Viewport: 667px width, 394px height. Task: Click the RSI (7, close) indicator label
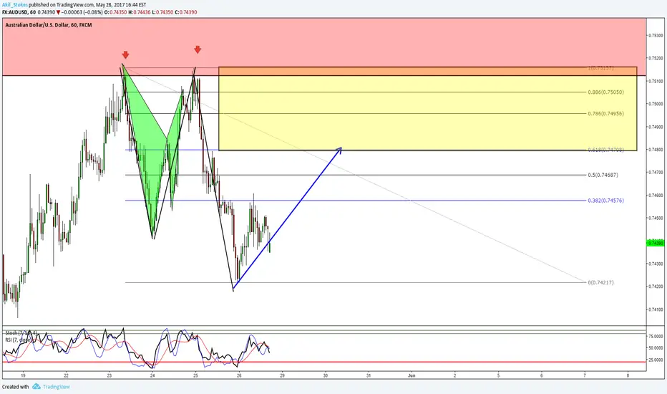(18, 340)
